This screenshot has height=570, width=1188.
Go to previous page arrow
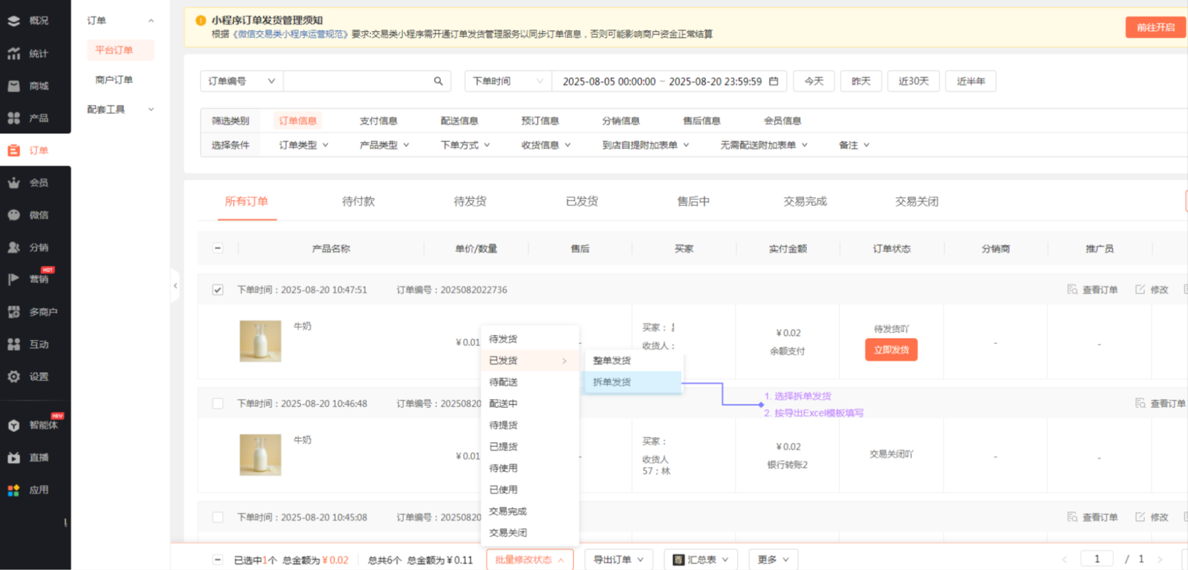[x=1064, y=560]
